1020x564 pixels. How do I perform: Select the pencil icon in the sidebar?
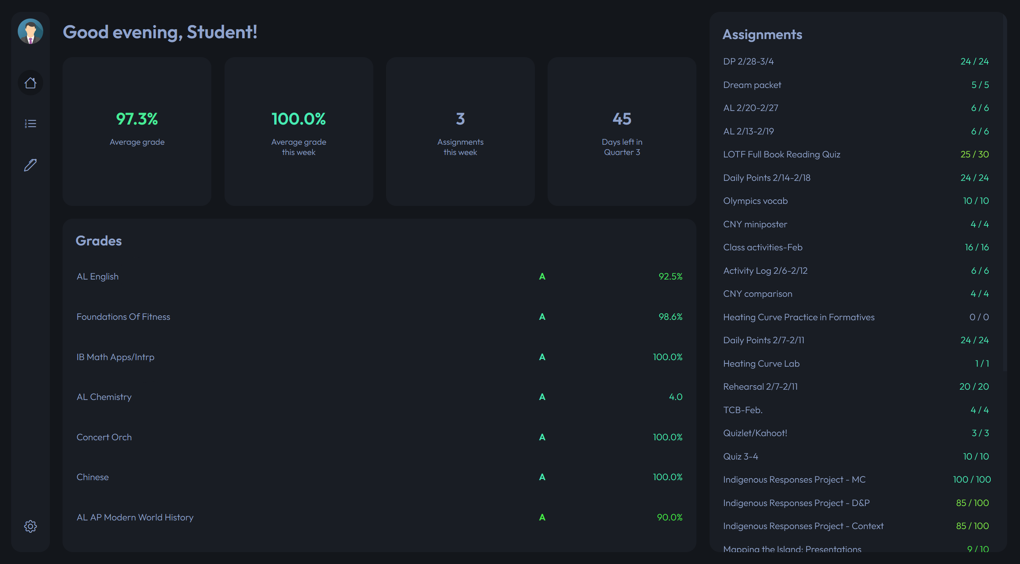click(30, 165)
